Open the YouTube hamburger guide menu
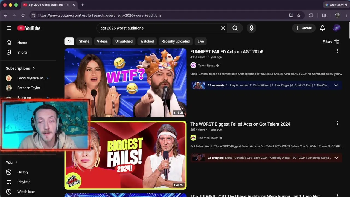 click(9, 28)
